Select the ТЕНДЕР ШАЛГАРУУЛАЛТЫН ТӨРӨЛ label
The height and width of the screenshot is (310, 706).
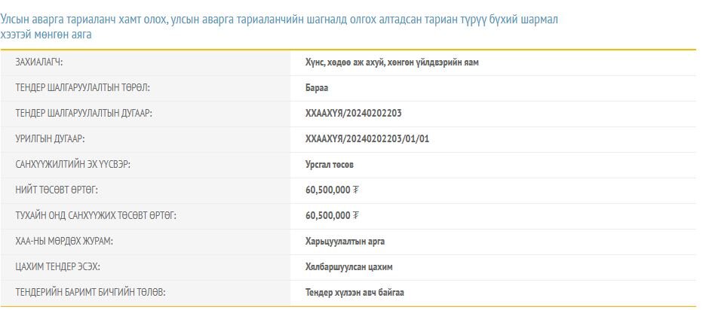pyautogui.click(x=83, y=88)
